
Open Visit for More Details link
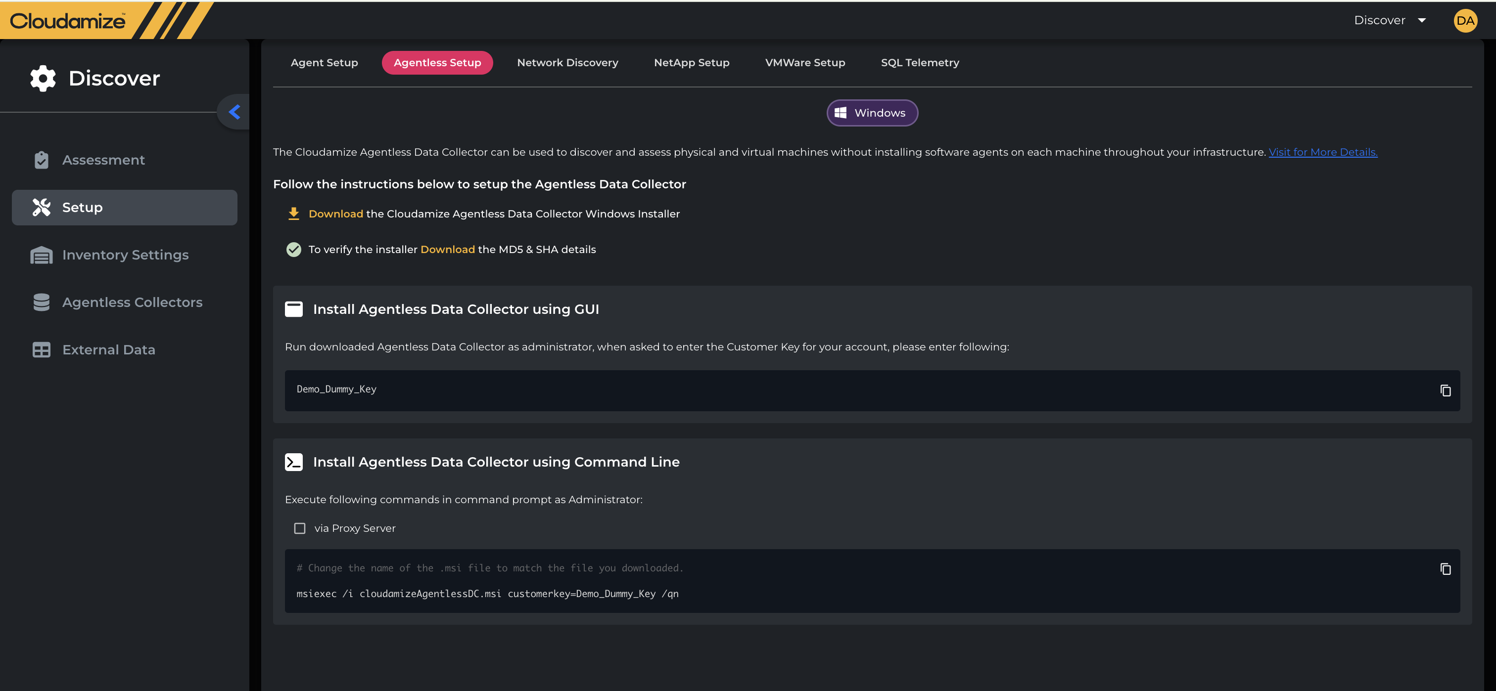pos(1322,152)
